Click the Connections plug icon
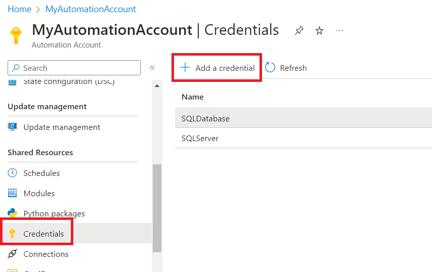The image size is (432, 272). (13, 254)
